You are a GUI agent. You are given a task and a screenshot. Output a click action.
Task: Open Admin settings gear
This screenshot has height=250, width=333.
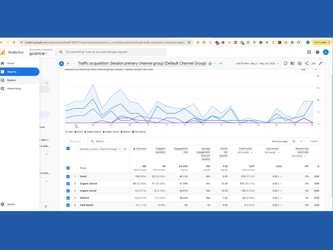[3, 204]
